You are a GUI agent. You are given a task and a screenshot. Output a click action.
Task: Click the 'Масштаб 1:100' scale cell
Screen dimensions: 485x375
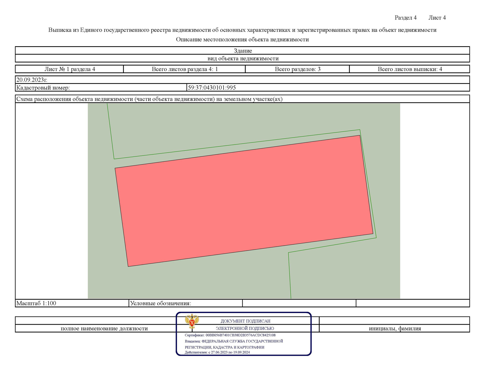coord(36,303)
